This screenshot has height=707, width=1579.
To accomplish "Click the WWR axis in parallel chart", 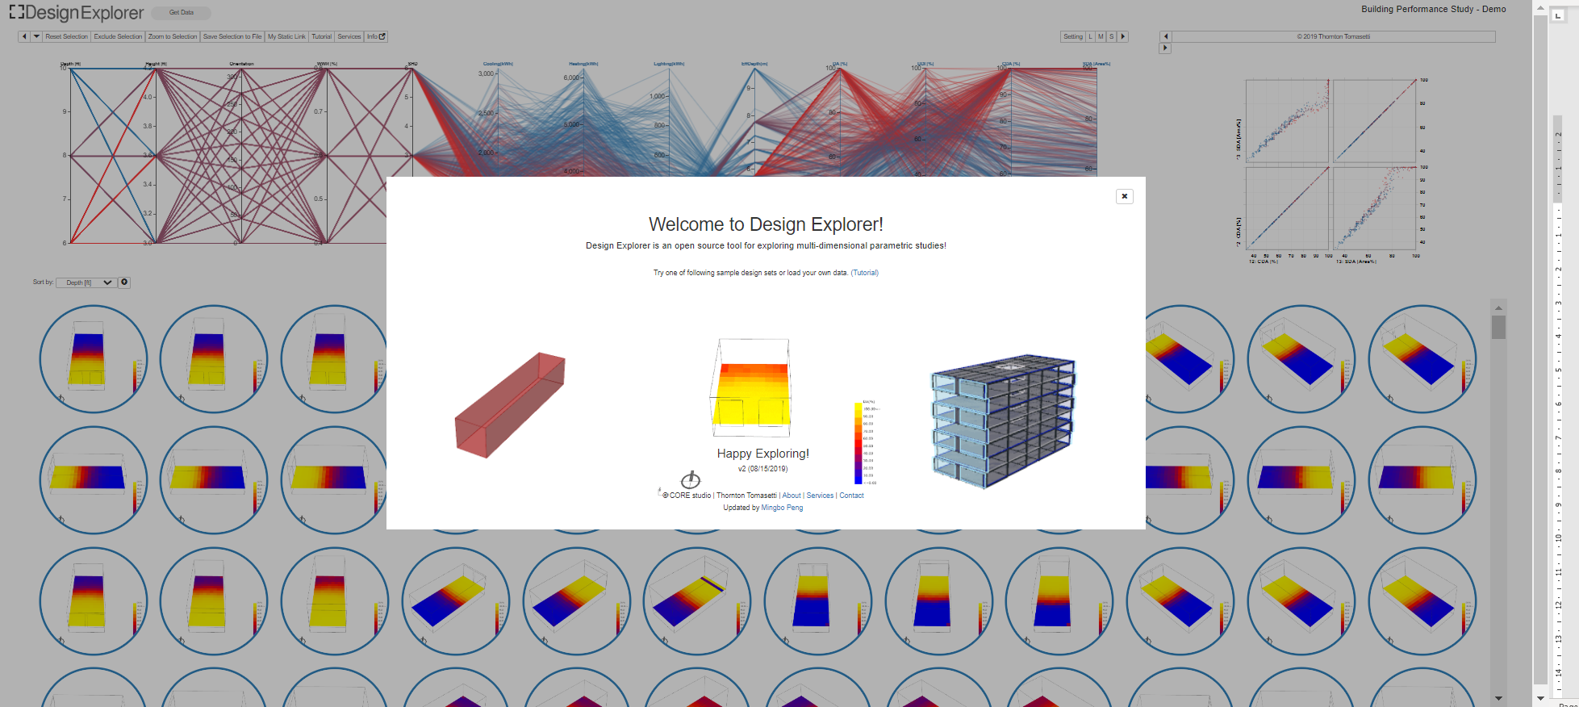I will point(327,155).
